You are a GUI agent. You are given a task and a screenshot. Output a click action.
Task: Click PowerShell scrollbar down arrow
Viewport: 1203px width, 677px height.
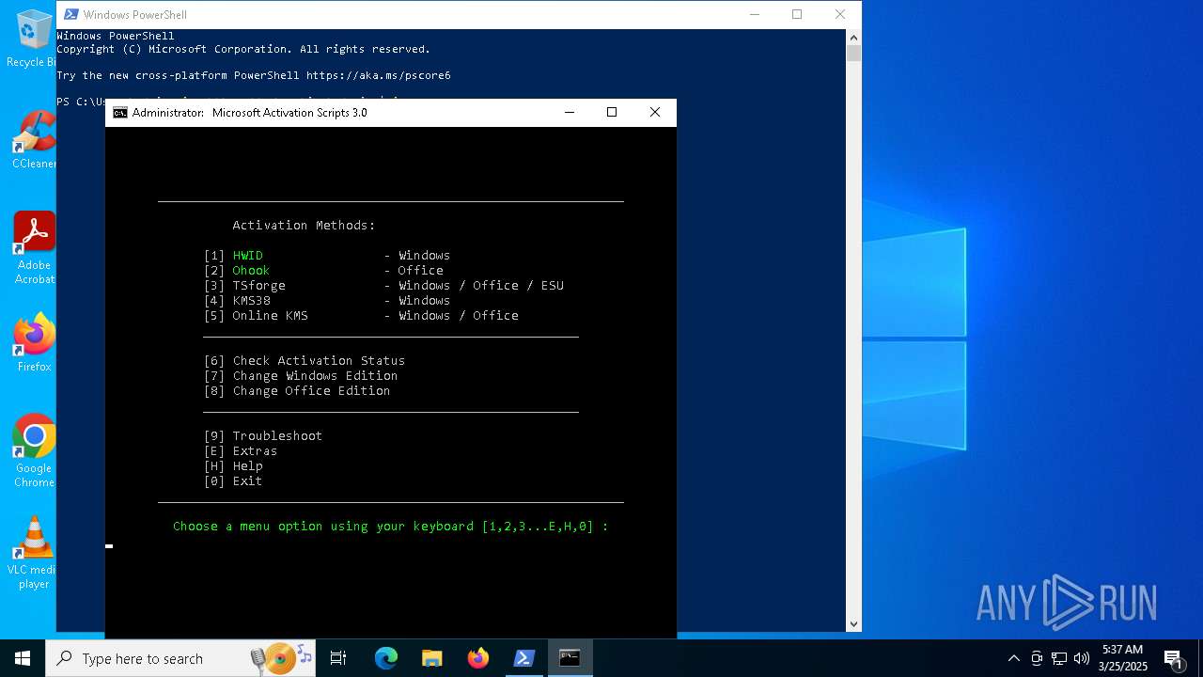(x=853, y=623)
